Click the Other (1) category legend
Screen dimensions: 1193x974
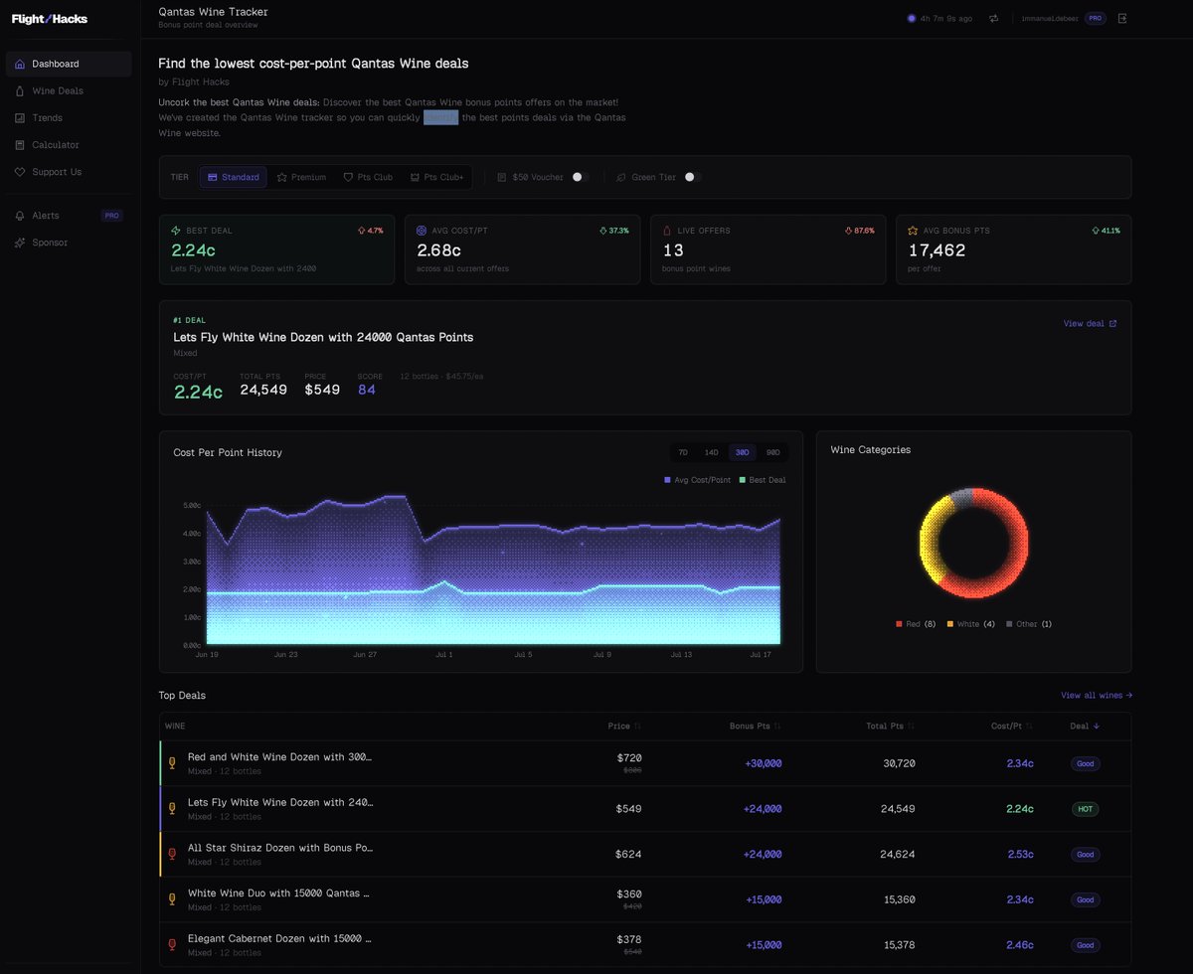point(1029,624)
